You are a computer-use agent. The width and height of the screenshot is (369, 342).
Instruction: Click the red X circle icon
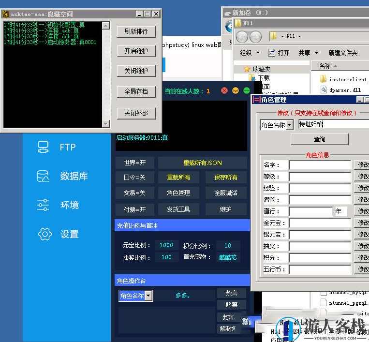tap(224, 90)
